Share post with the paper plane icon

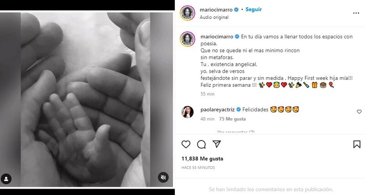pyautogui.click(x=216, y=144)
